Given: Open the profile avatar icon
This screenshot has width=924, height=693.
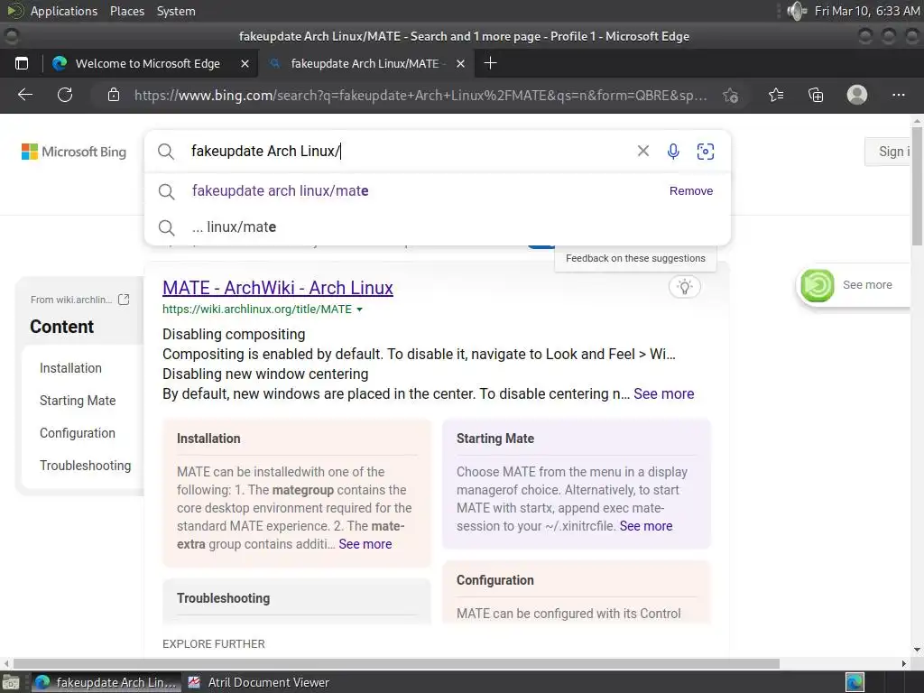Looking at the screenshot, I should [x=857, y=95].
